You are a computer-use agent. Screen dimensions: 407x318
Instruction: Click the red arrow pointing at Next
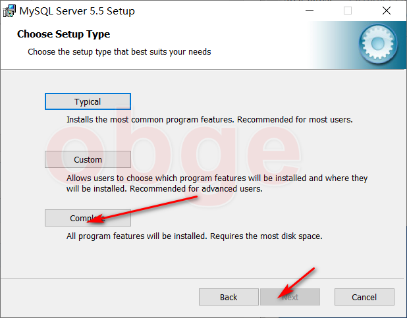tap(296, 283)
